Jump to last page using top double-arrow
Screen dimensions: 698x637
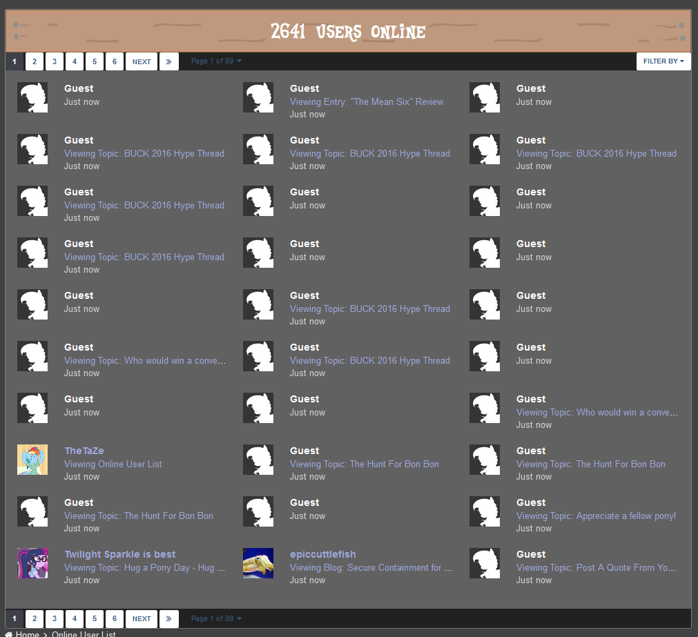point(169,61)
